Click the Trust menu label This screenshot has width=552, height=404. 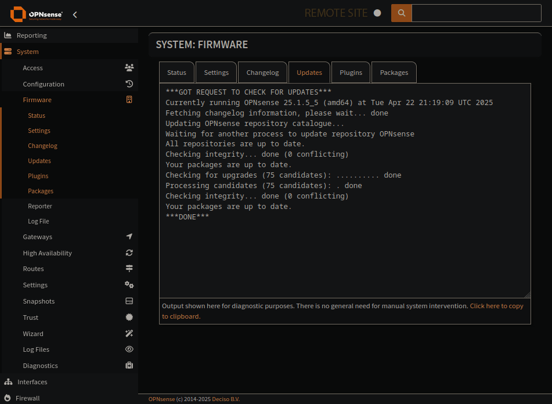click(x=31, y=318)
